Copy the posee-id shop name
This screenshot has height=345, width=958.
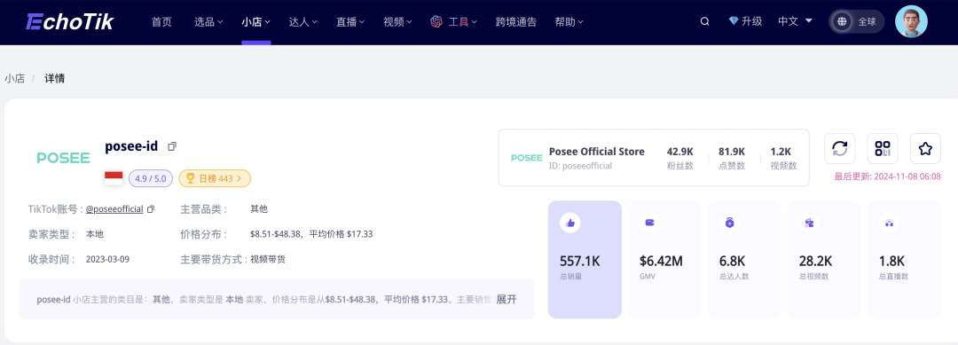click(172, 146)
